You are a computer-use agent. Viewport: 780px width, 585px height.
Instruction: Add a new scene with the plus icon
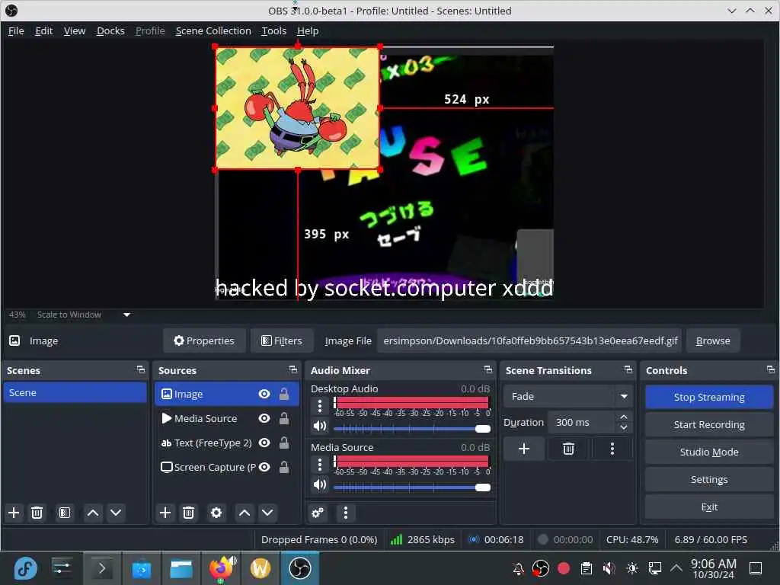pos(14,513)
